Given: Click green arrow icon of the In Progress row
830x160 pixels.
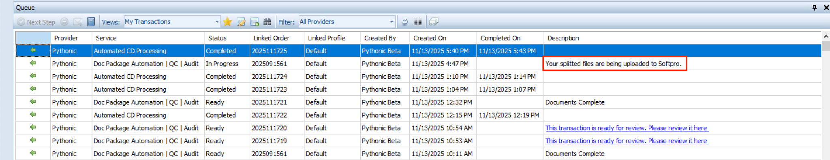Looking at the screenshot, I should [x=33, y=63].
